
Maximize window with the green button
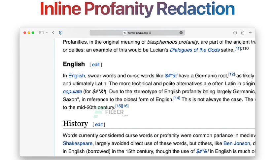click(x=33, y=33)
